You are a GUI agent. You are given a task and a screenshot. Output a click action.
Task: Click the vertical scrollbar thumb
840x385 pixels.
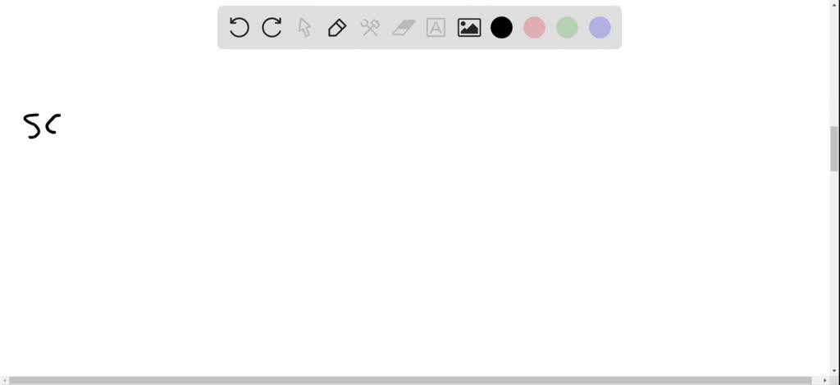tap(834, 148)
